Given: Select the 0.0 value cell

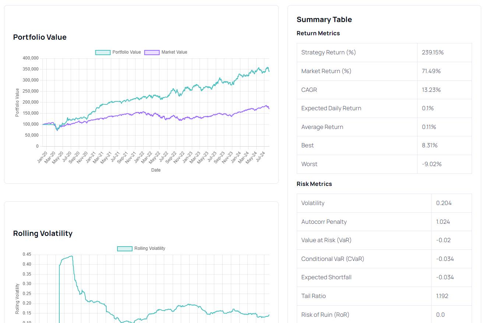Looking at the screenshot, I should tap(451, 315).
